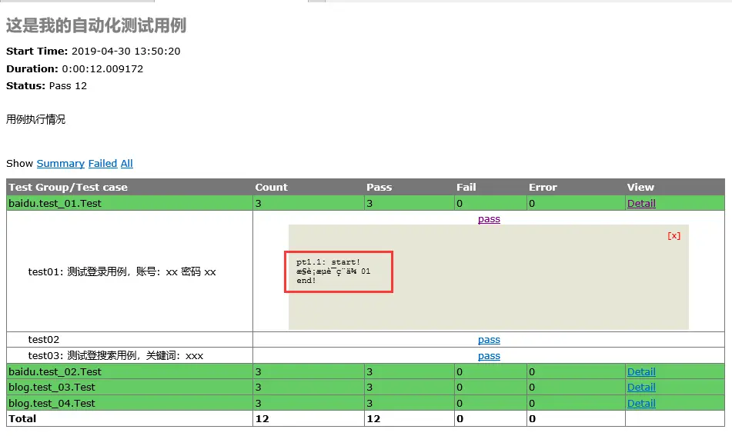This screenshot has width=732, height=436.
Task: Click the test02 test case name
Action: tap(43, 339)
